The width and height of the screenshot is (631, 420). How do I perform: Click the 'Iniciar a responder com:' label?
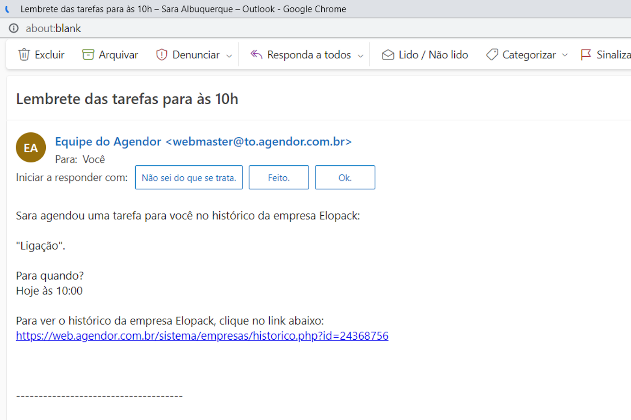click(x=72, y=178)
